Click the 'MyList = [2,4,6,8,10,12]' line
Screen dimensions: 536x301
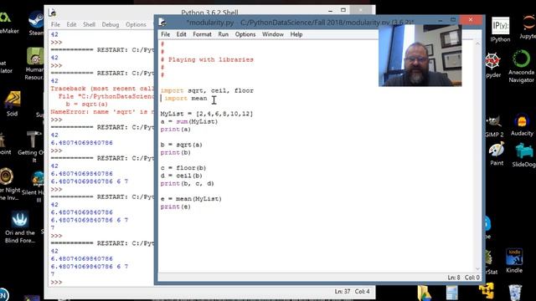[207, 114]
